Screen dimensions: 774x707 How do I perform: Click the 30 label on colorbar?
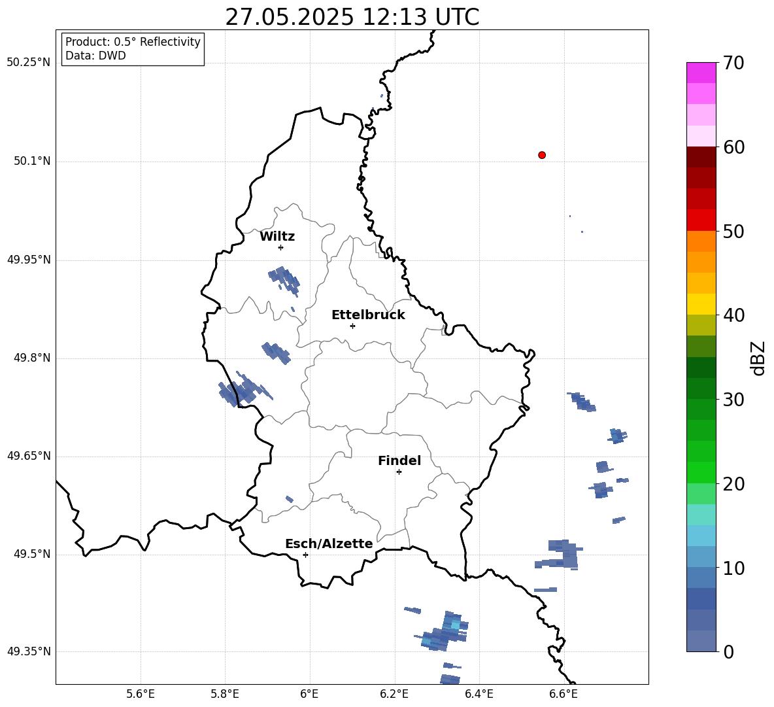point(733,400)
